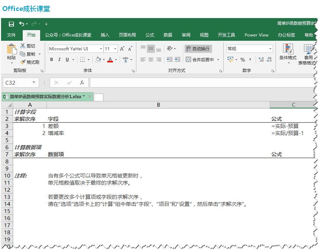Toggle right horizontal text align icon

click(x=159, y=60)
